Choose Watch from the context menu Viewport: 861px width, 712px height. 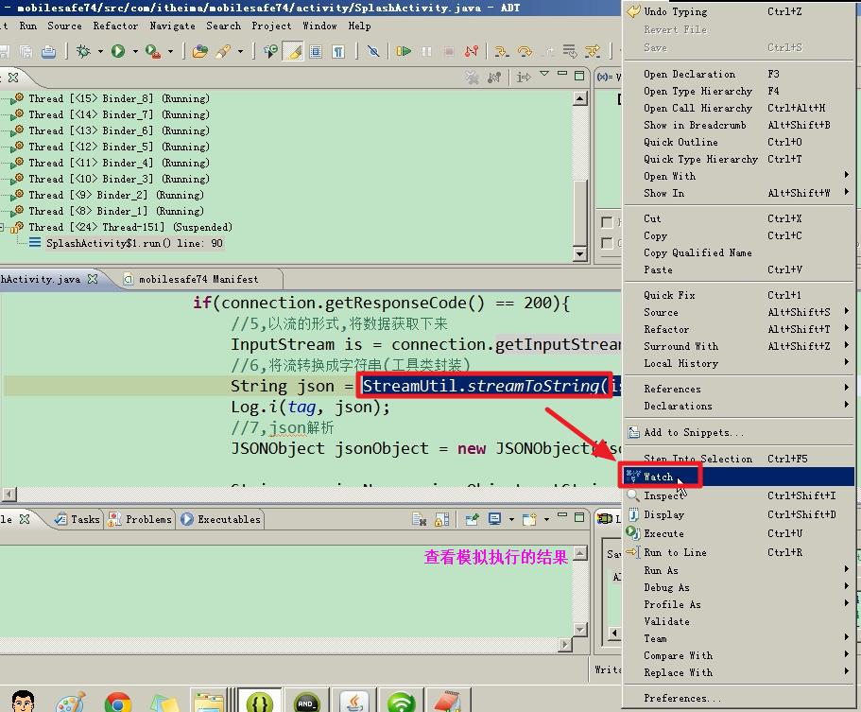coord(659,477)
